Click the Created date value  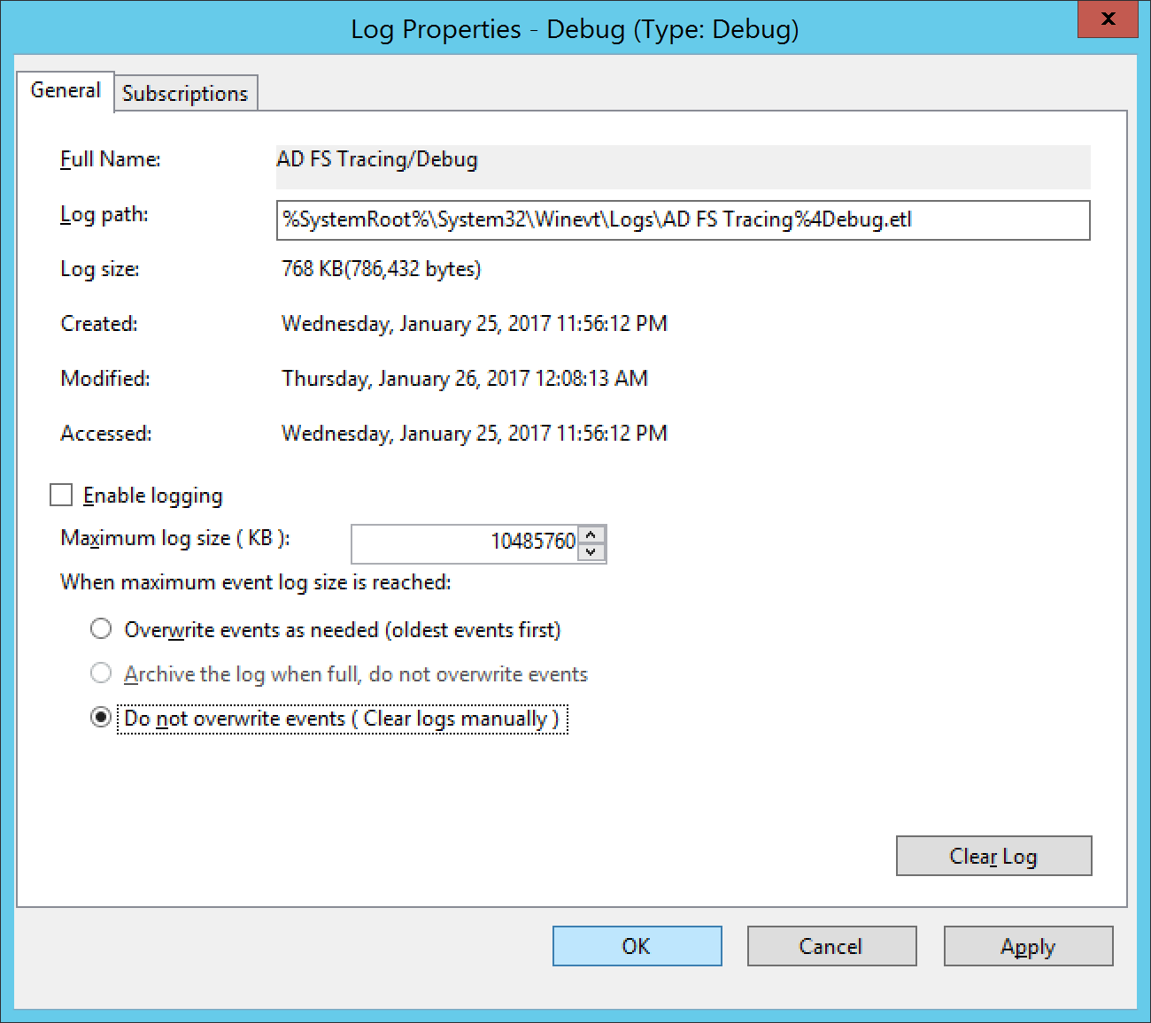tap(474, 324)
